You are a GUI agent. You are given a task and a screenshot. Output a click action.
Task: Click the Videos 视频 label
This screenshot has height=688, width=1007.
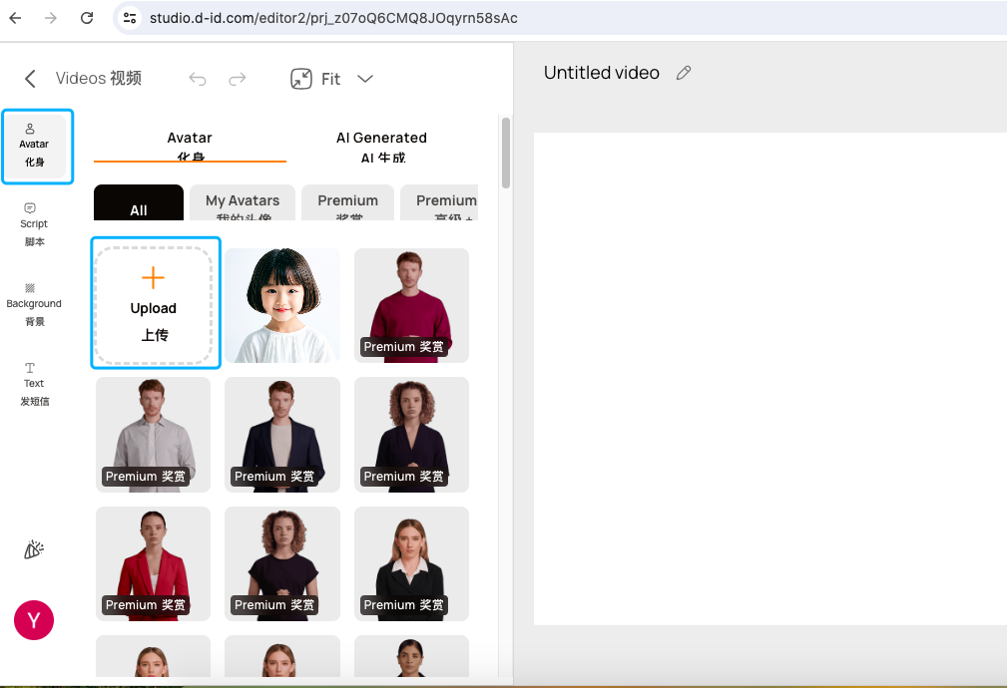click(98, 79)
